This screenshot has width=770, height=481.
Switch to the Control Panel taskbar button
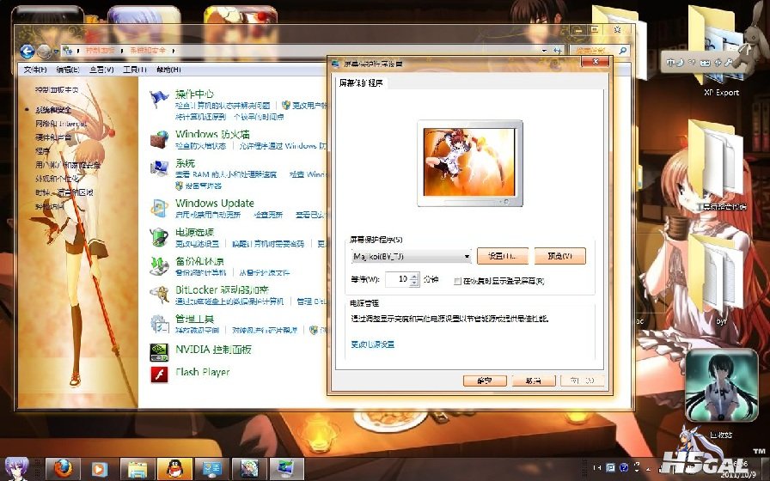(x=212, y=469)
